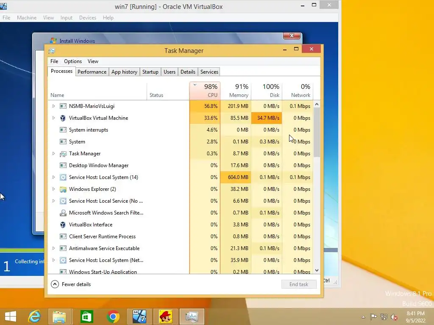Expand Service Host: Local Service (No ...) group
The height and width of the screenshot is (325, 434).
[53, 201]
